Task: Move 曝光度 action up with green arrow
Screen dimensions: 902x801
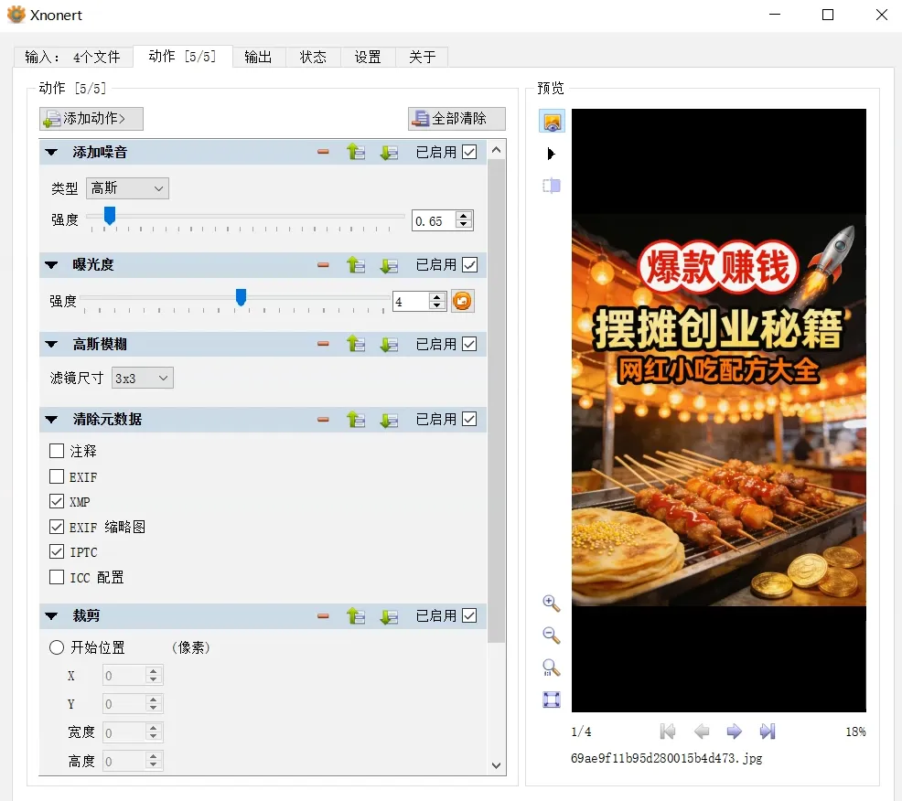Action: click(356, 265)
